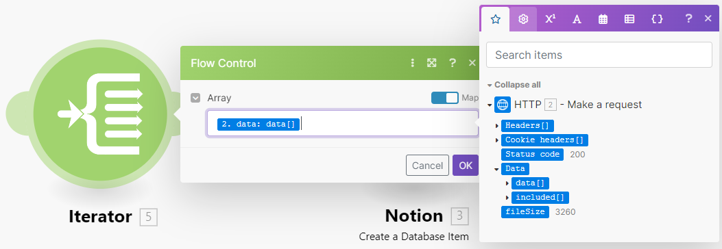722x249 pixels.
Task: Open text and binary functions tab
Action: [577, 19]
